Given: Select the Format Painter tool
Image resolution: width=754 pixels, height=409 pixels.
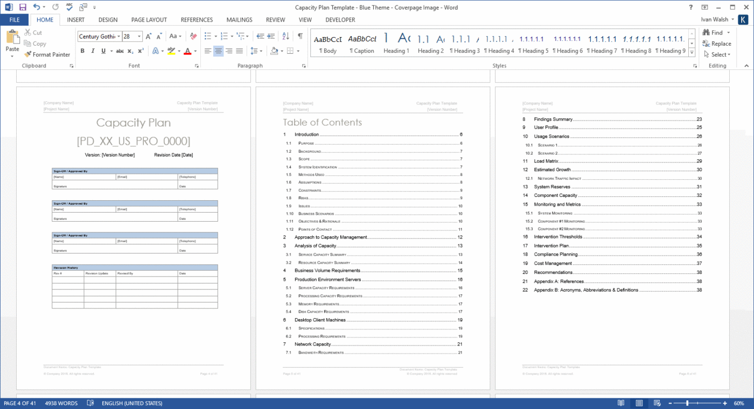Looking at the screenshot, I should click(47, 54).
